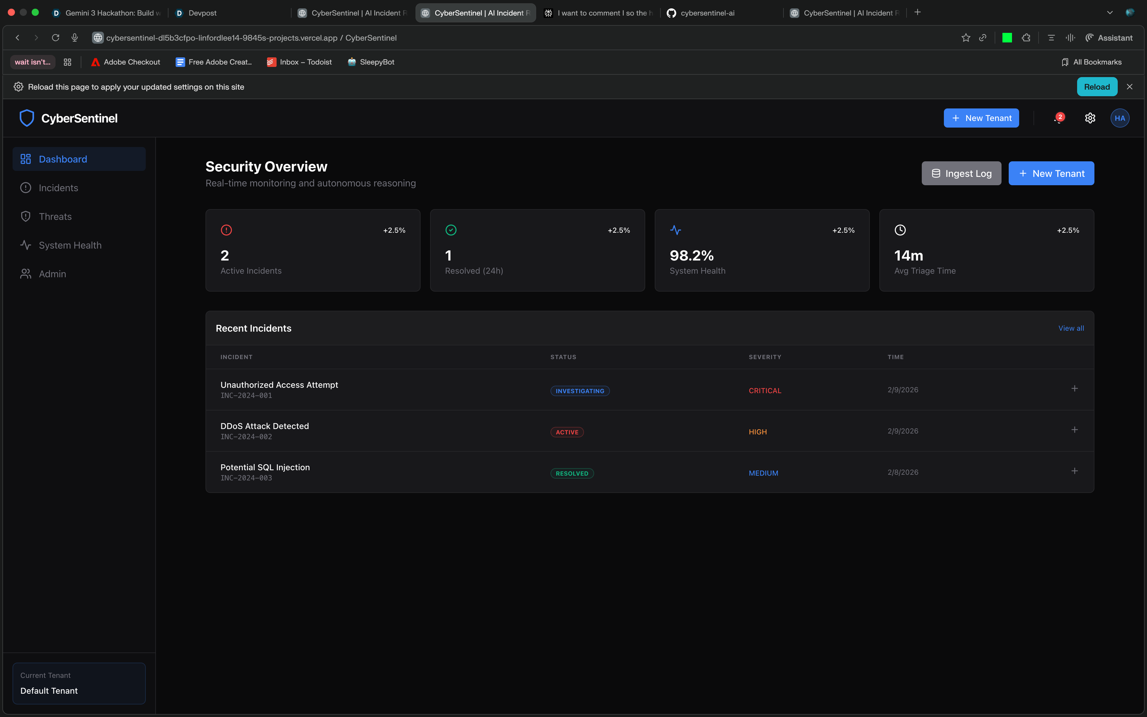This screenshot has height=717, width=1147.
Task: Click the CyberSentinel shield logo
Action: click(27, 118)
